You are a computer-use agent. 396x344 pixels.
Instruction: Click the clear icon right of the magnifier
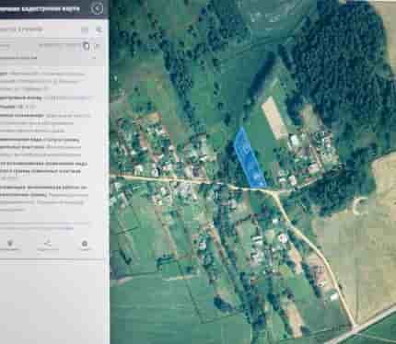tap(97, 46)
